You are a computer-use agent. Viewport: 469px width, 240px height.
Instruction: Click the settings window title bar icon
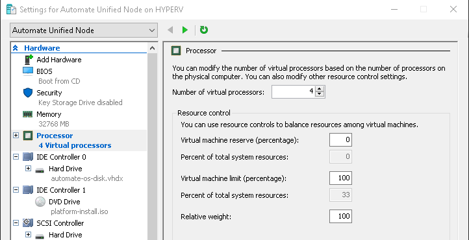pyautogui.click(x=11, y=9)
